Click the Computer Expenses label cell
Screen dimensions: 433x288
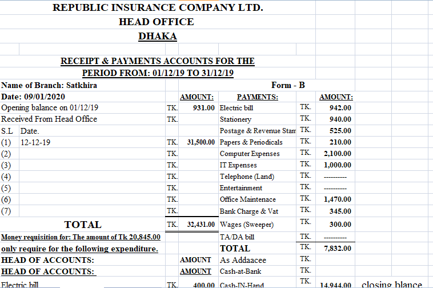250,154
